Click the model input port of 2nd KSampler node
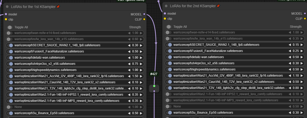 165,14
